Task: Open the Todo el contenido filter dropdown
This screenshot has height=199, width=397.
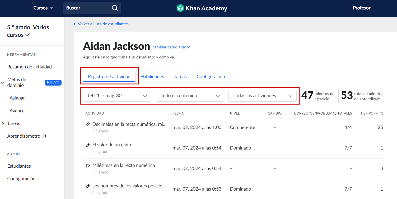Action: tap(190, 96)
